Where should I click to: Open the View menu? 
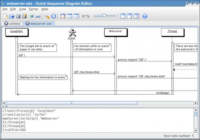click(x=22, y=9)
